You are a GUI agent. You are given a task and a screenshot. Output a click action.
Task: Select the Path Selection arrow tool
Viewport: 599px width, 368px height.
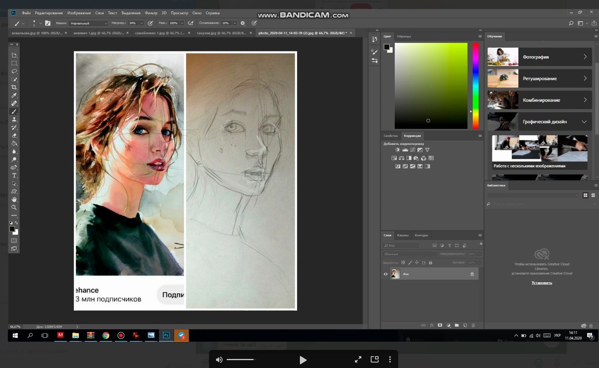tap(14, 184)
